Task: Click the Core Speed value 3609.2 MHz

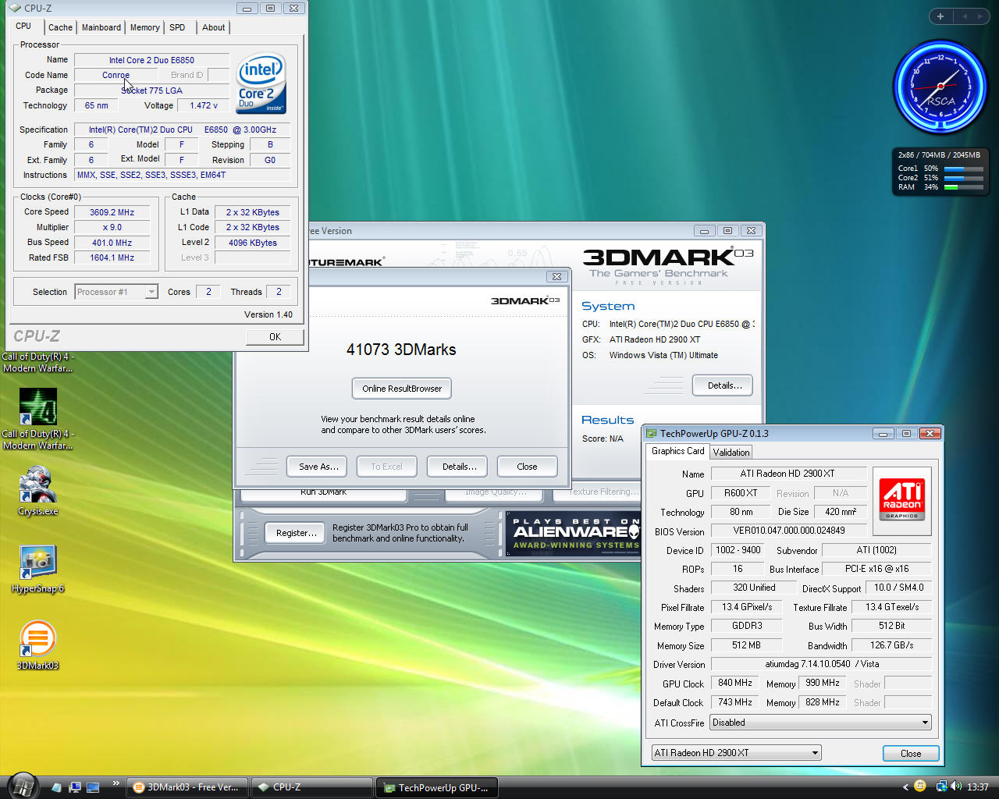Action: [112, 212]
